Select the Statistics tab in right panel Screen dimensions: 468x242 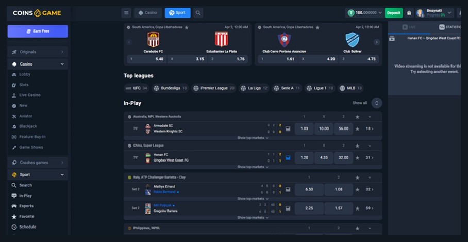pyautogui.click(x=449, y=27)
